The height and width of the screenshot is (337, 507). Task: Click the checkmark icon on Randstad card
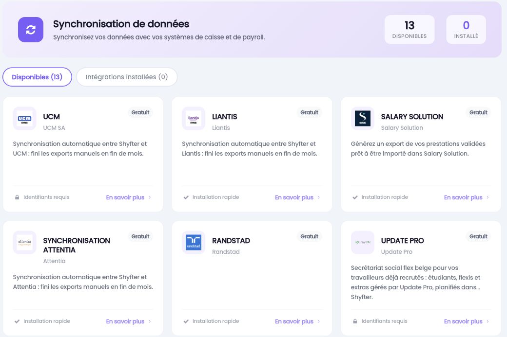pos(186,321)
